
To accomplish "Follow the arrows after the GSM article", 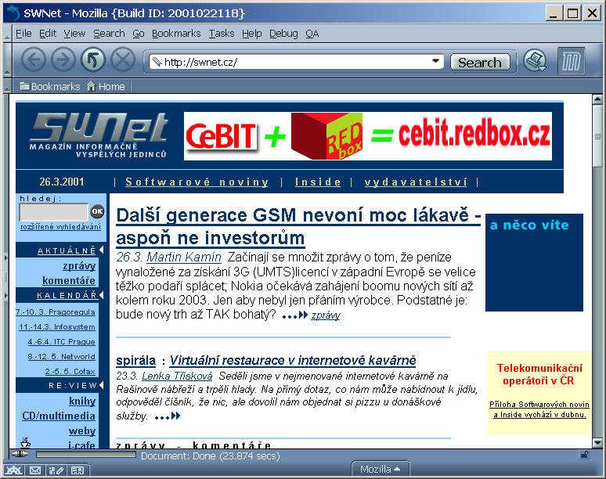I will click(x=295, y=315).
